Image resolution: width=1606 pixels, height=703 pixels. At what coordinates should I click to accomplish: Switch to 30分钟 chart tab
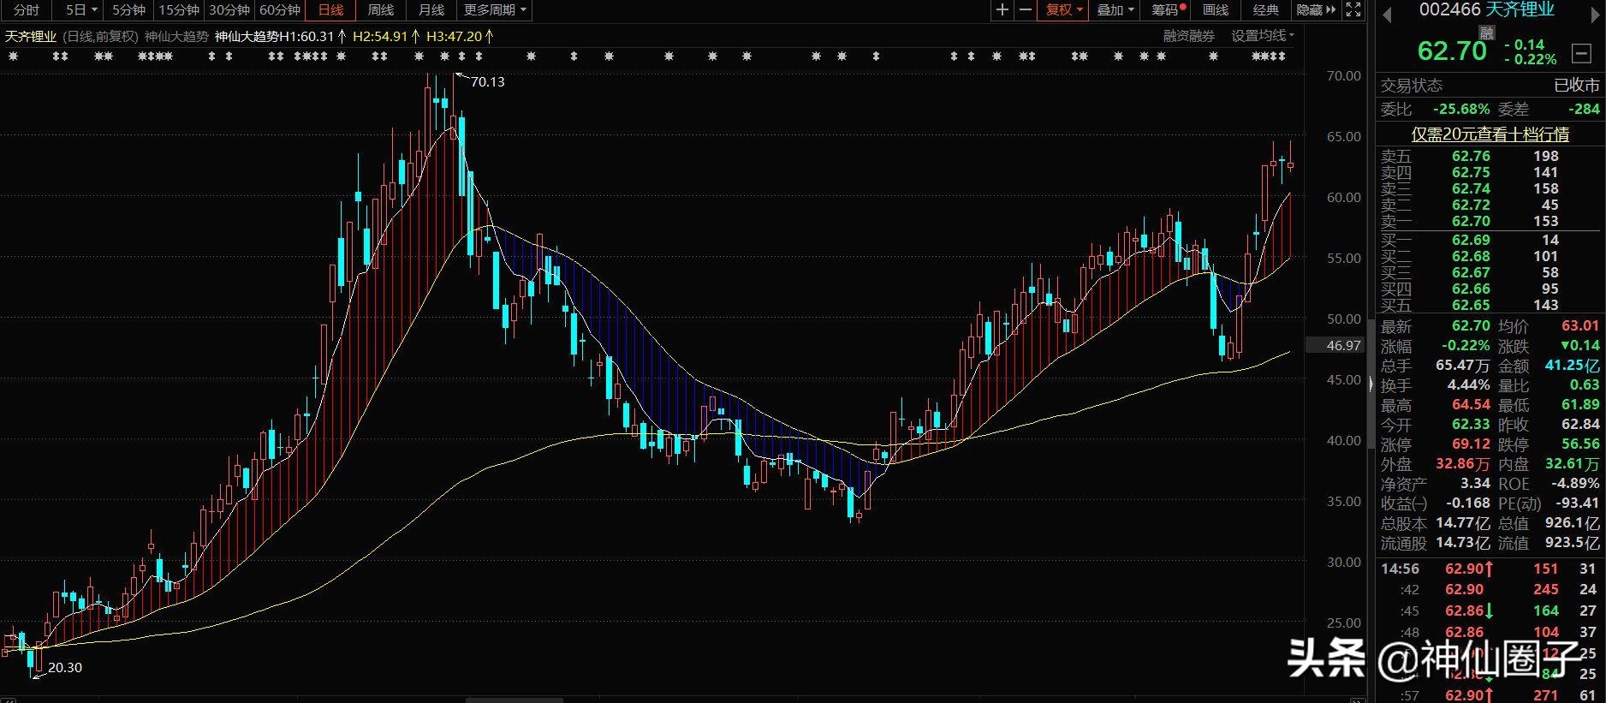click(x=229, y=10)
